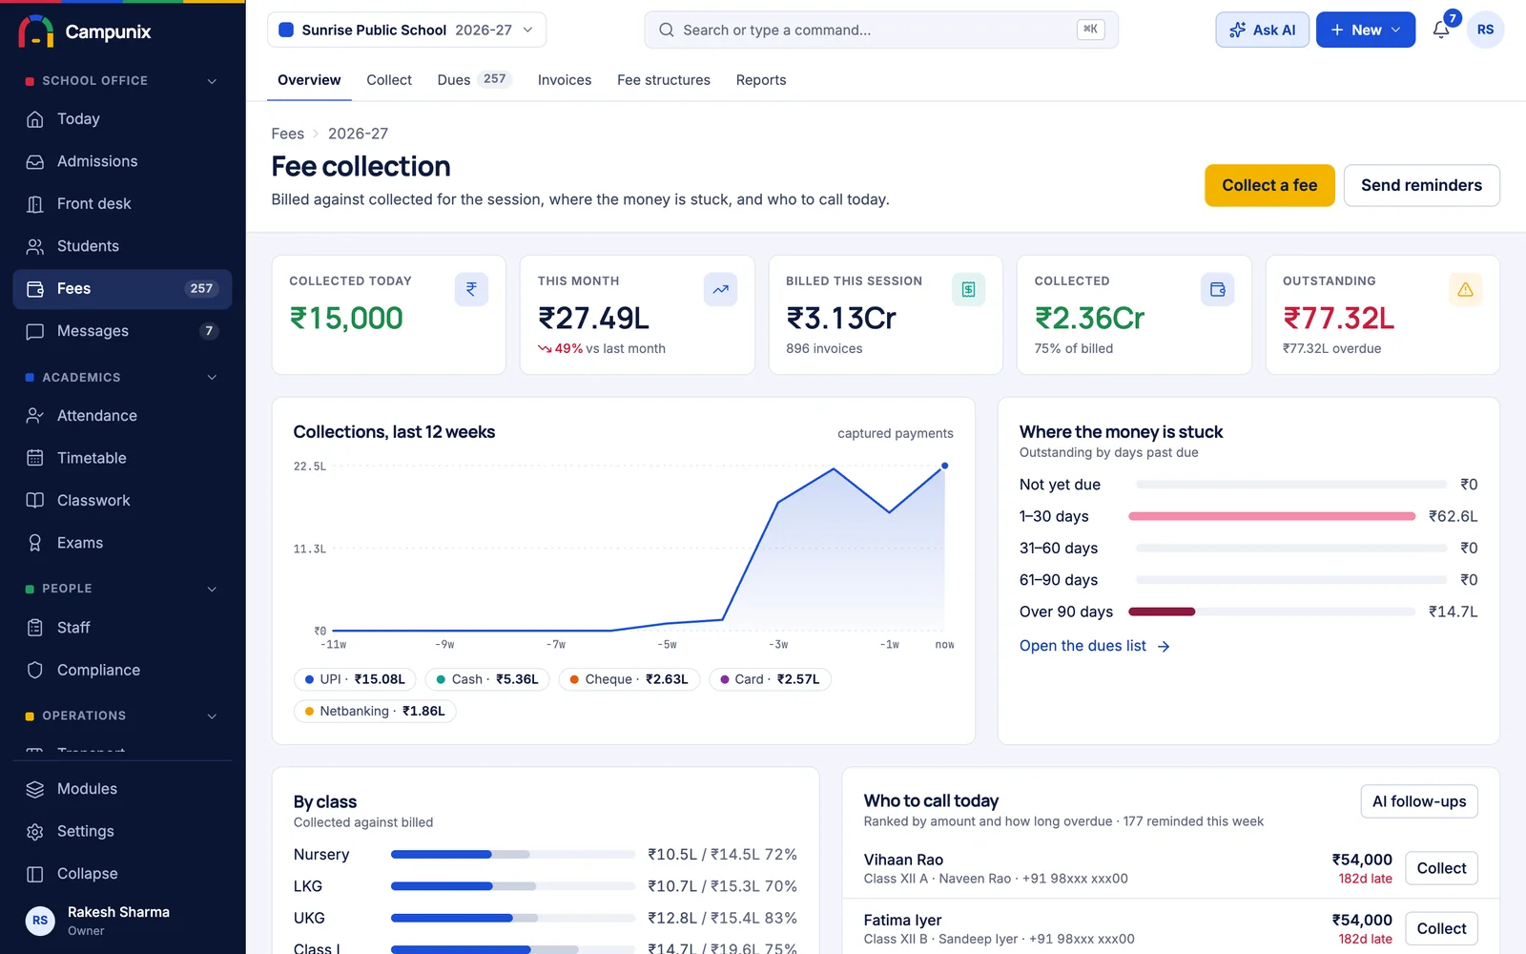1526x954 pixels.
Task: Open Ask AI assistant
Action: [x=1262, y=30]
